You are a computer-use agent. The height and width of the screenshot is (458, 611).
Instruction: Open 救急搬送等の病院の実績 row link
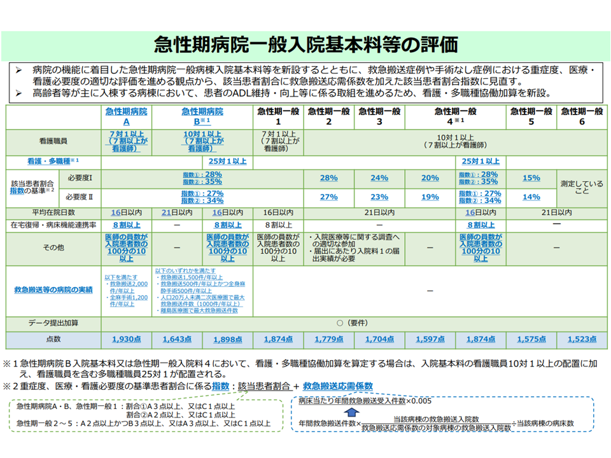(x=53, y=290)
